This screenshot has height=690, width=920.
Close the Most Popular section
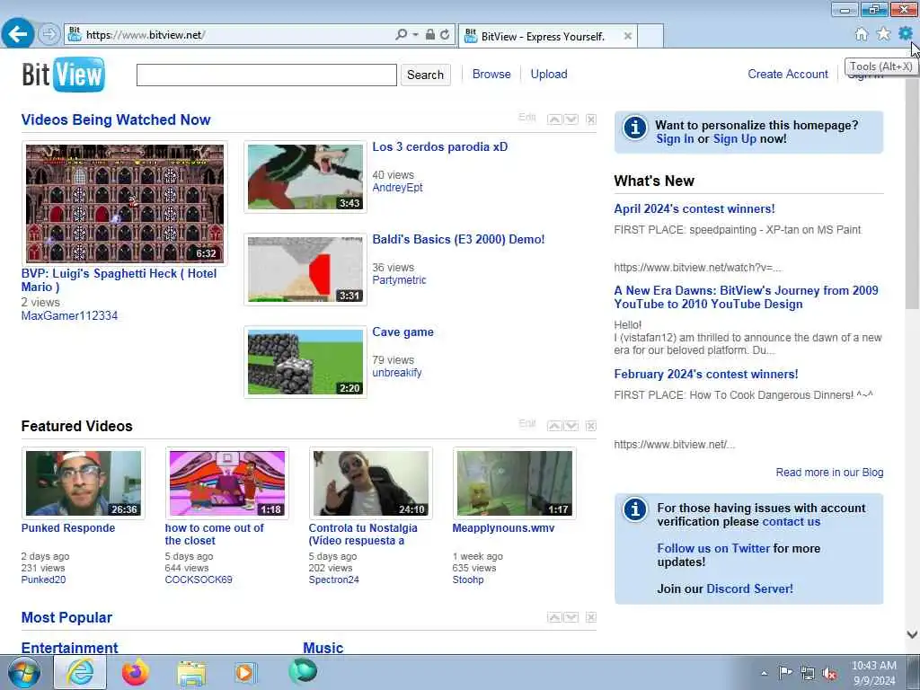[x=591, y=617]
